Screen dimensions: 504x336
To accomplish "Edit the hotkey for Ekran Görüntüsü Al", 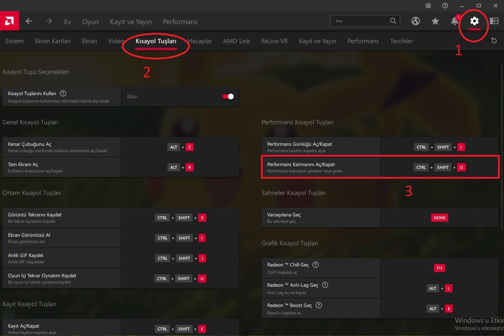I will click(x=180, y=238).
